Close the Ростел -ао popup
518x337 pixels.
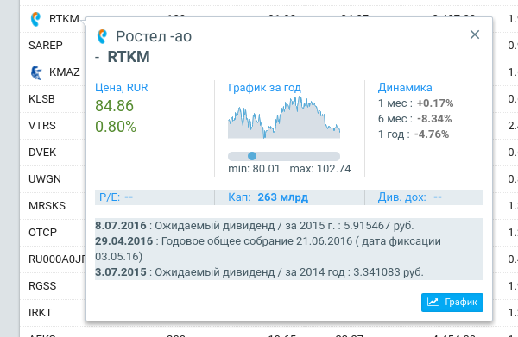475,34
